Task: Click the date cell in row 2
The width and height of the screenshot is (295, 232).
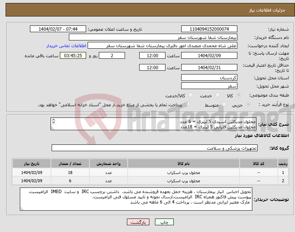Action: pos(31,181)
